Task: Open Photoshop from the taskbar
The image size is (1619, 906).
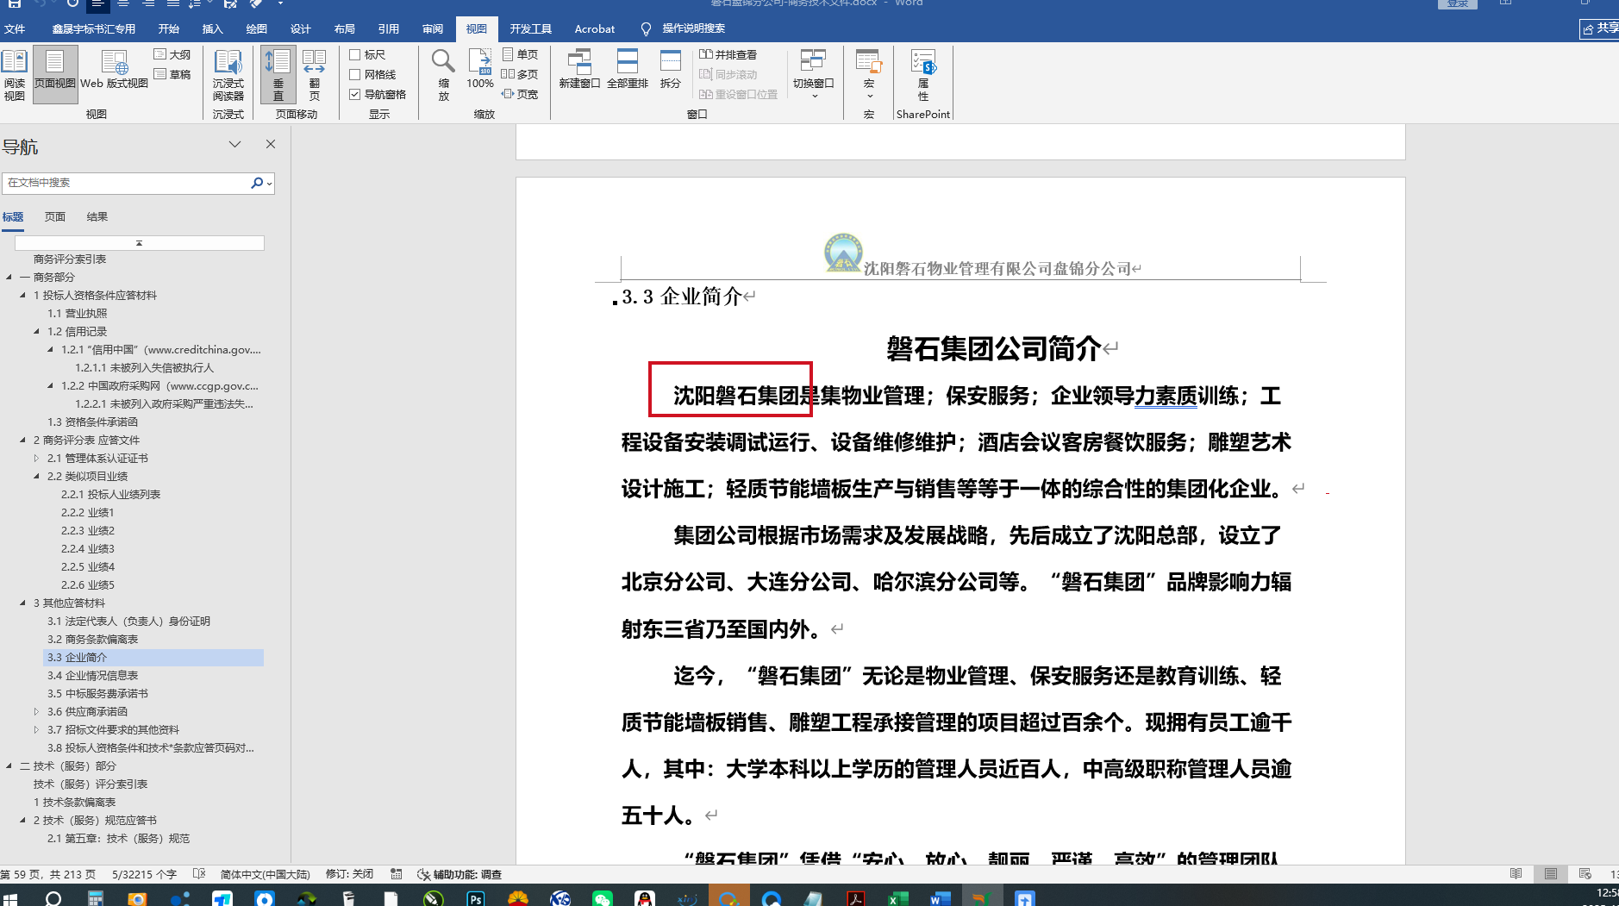Action: [x=475, y=898]
